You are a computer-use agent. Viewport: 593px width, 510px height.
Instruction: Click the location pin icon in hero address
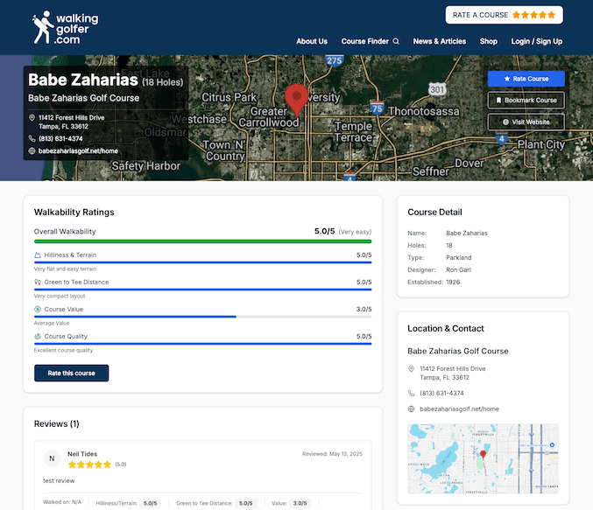coord(32,118)
